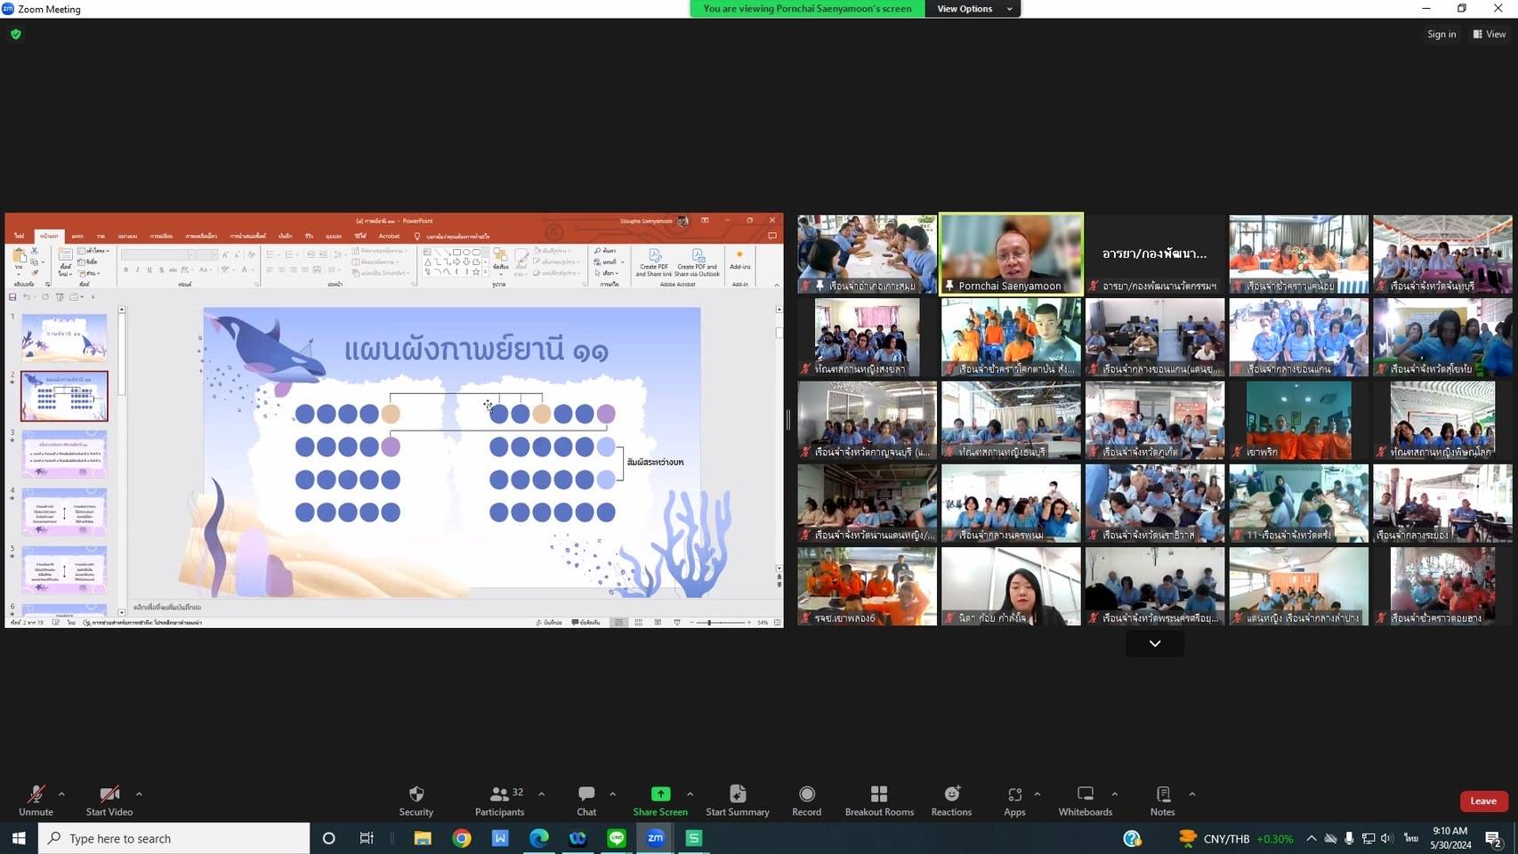Click the Sign in link
This screenshot has width=1518, height=854.
point(1441,34)
